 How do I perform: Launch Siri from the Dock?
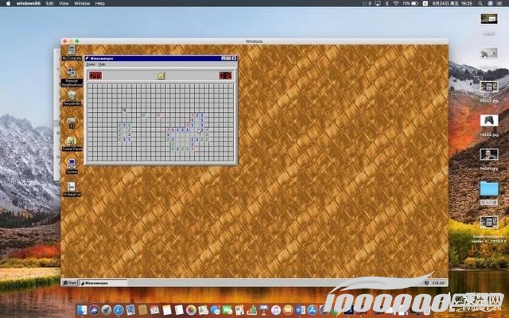pyautogui.click(x=94, y=310)
